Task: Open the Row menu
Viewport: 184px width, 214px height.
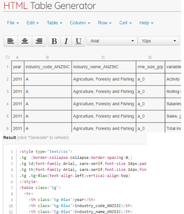Action: (105, 23)
